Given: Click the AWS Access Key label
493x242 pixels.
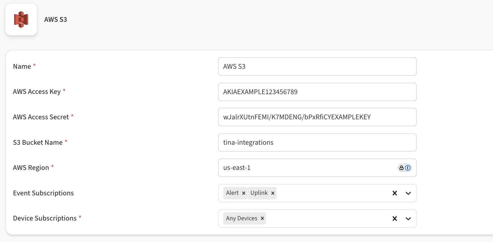Looking at the screenshot, I should coord(37,92).
